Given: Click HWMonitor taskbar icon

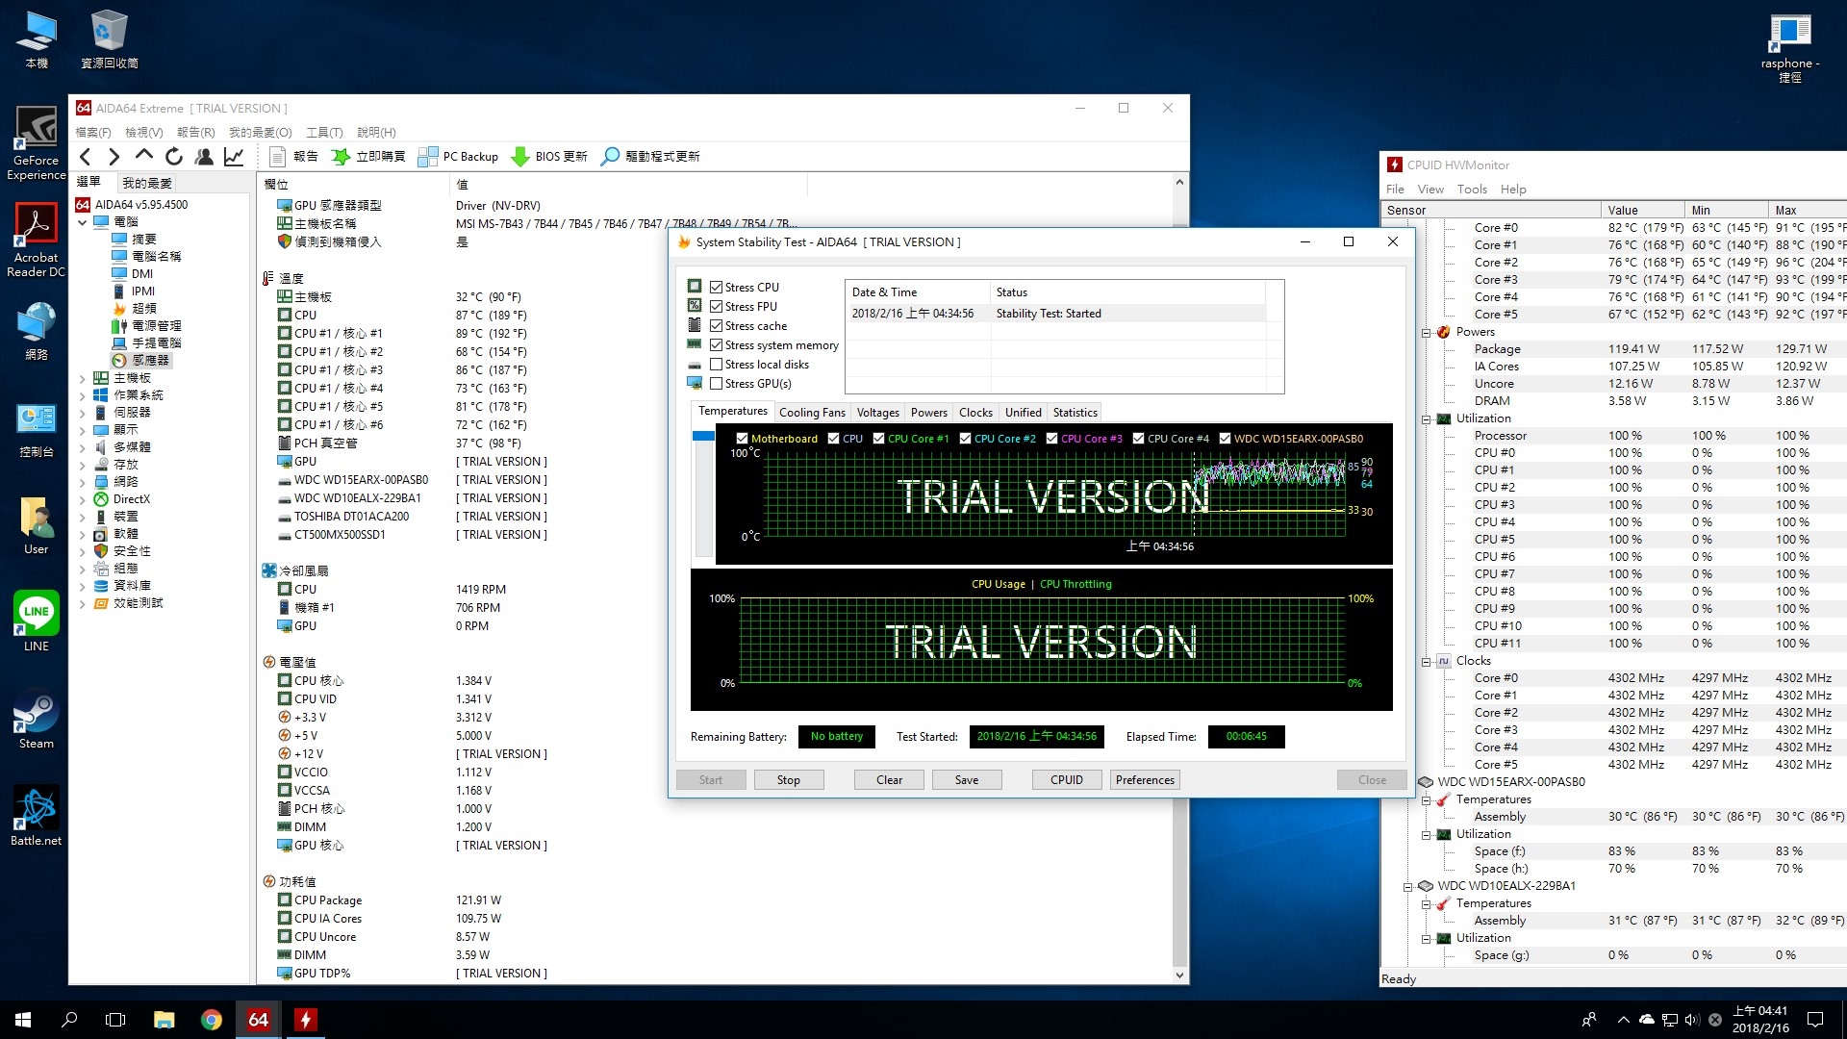Looking at the screenshot, I should (305, 1020).
